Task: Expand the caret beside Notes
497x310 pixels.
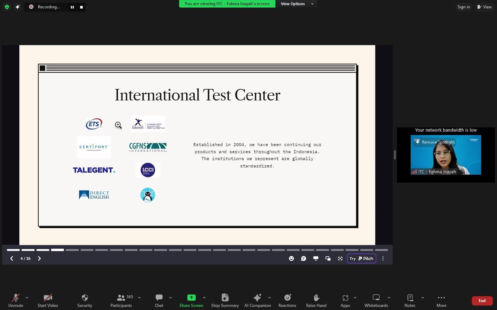Action: pos(423,298)
